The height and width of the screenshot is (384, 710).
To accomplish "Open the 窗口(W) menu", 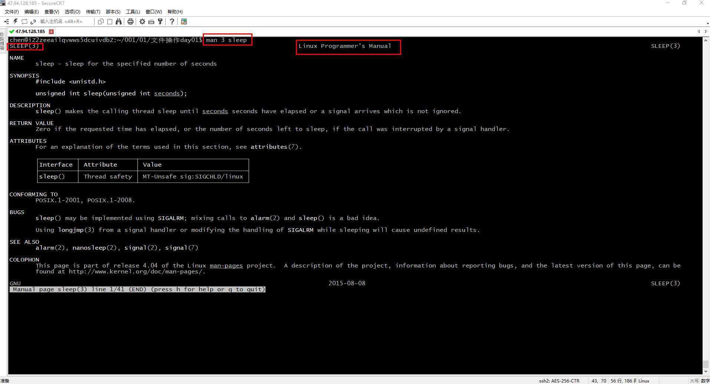I will coord(154,12).
